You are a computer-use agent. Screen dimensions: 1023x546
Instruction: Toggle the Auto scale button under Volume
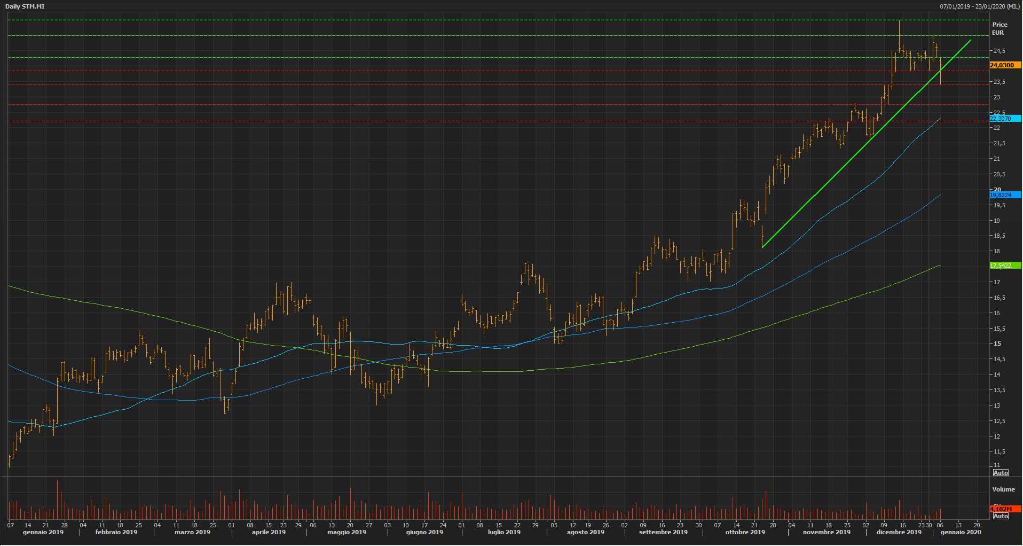[1000, 516]
